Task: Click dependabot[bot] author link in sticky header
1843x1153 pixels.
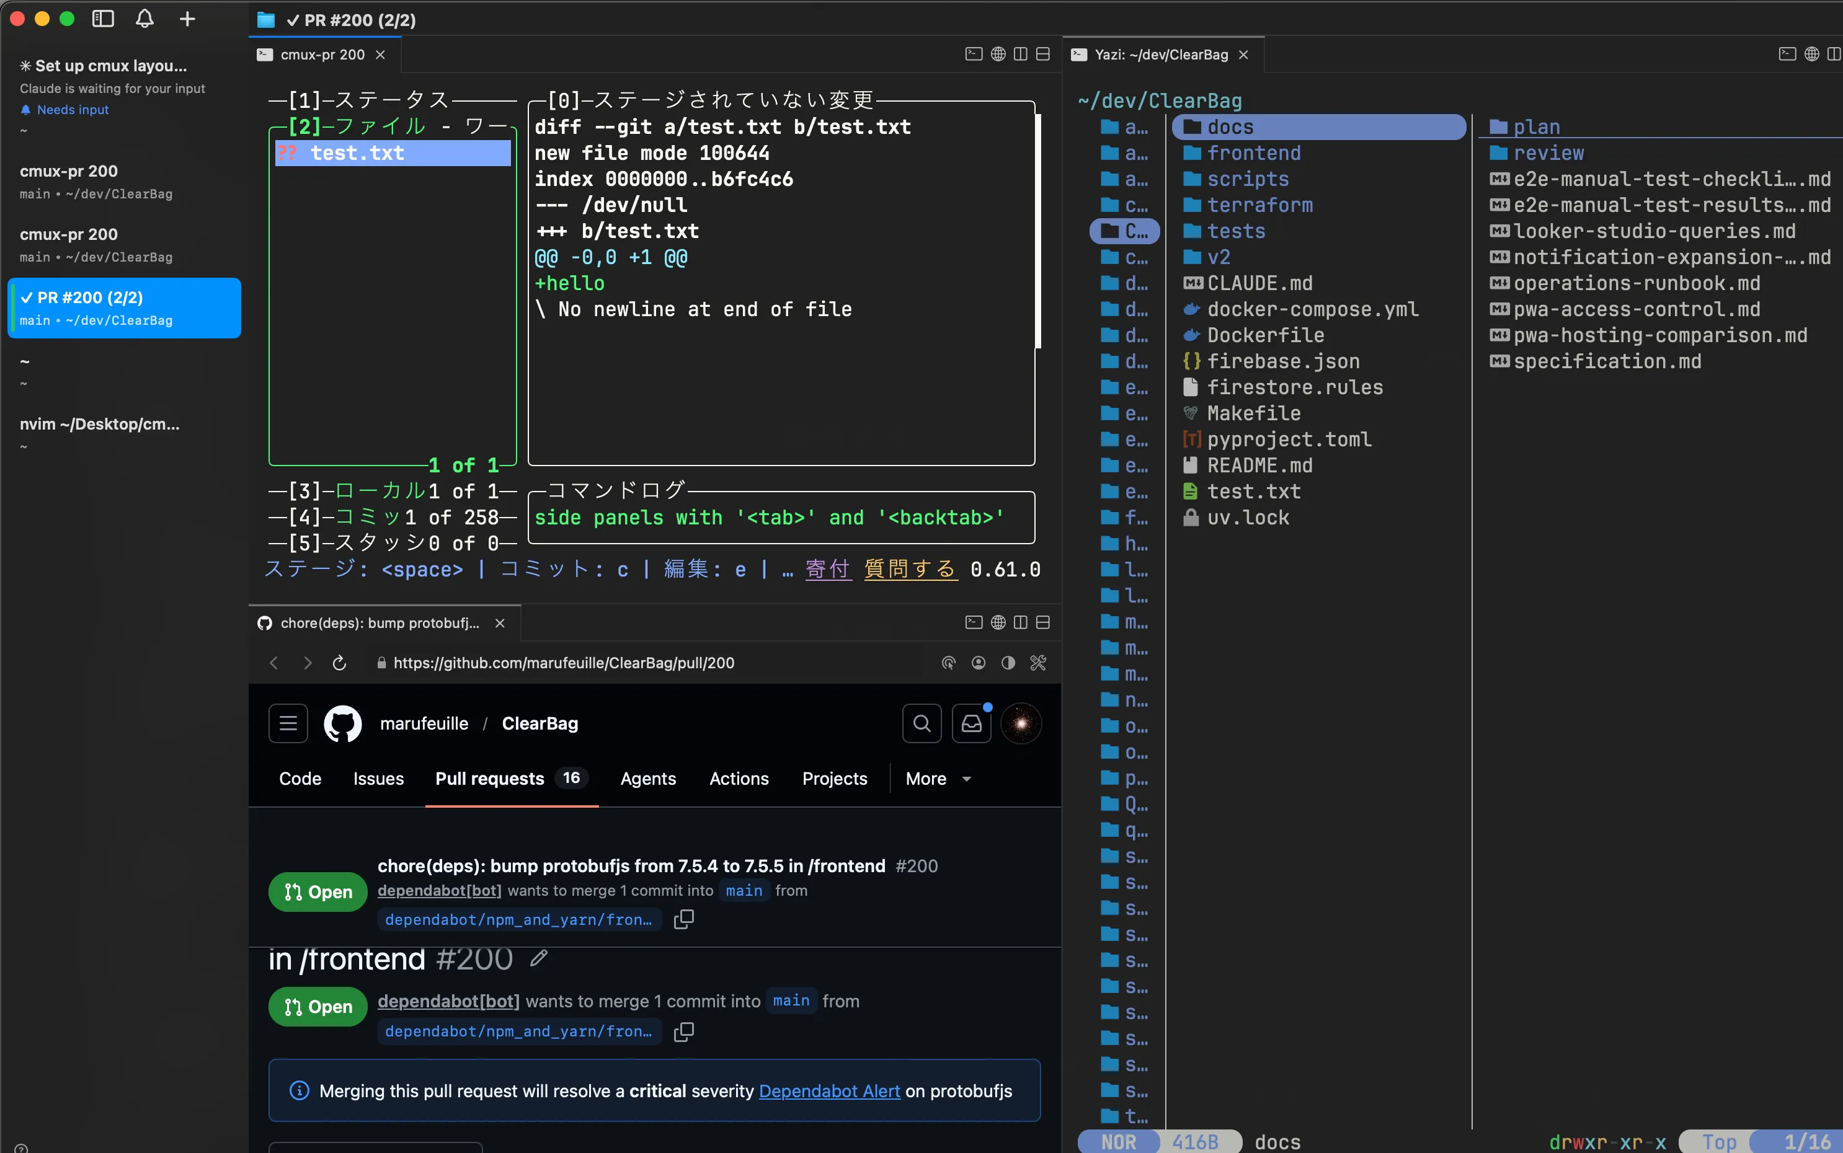Action: [440, 890]
